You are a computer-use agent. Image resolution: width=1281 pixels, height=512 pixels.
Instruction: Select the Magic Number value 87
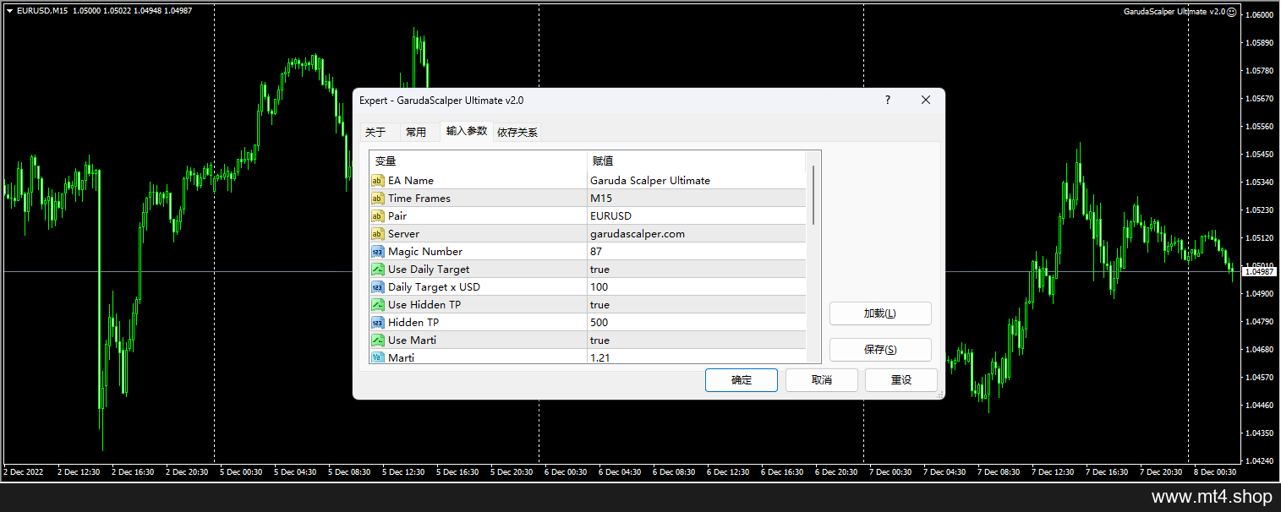click(697, 252)
